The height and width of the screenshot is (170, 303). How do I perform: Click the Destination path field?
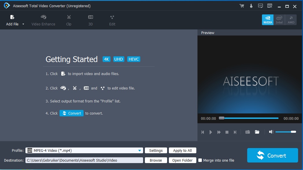84,160
